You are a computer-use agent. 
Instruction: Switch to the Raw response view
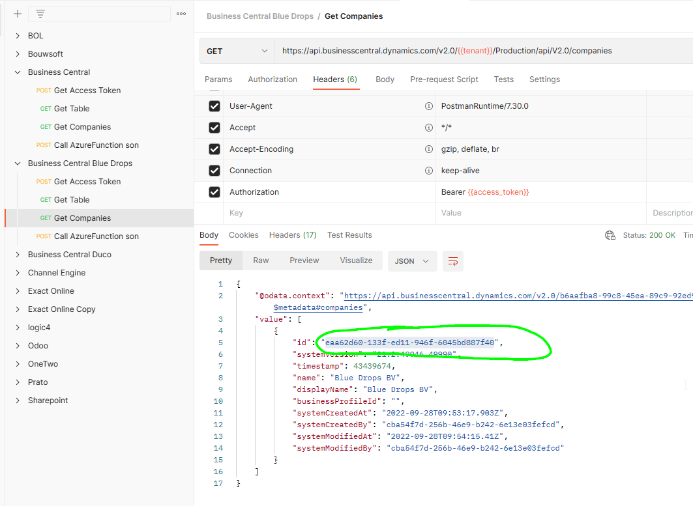(261, 260)
